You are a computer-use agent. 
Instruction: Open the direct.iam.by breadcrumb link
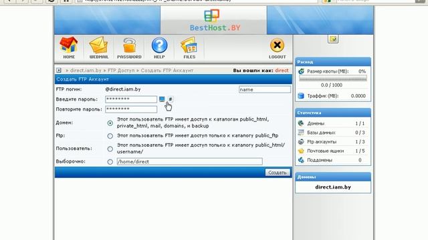click(86, 70)
